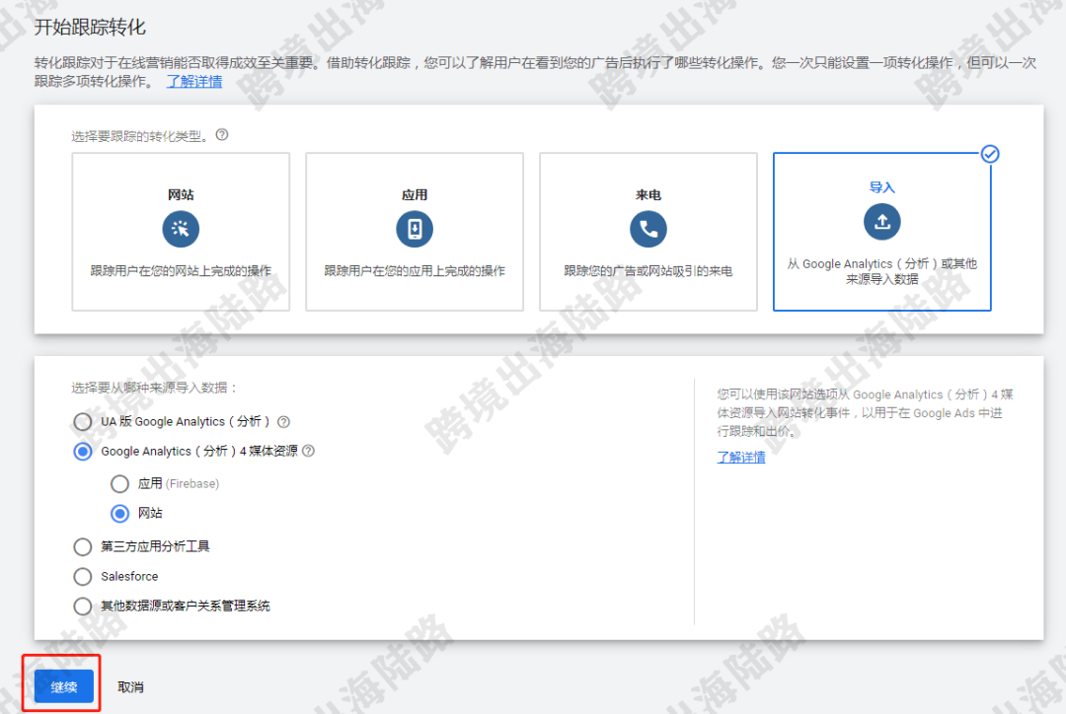Click the 应用 card title

(x=414, y=195)
